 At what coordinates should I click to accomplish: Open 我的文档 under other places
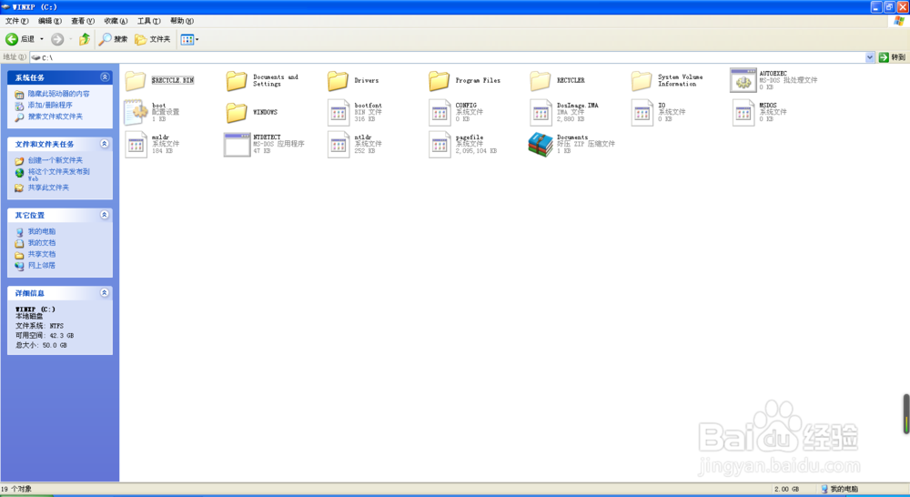point(42,243)
